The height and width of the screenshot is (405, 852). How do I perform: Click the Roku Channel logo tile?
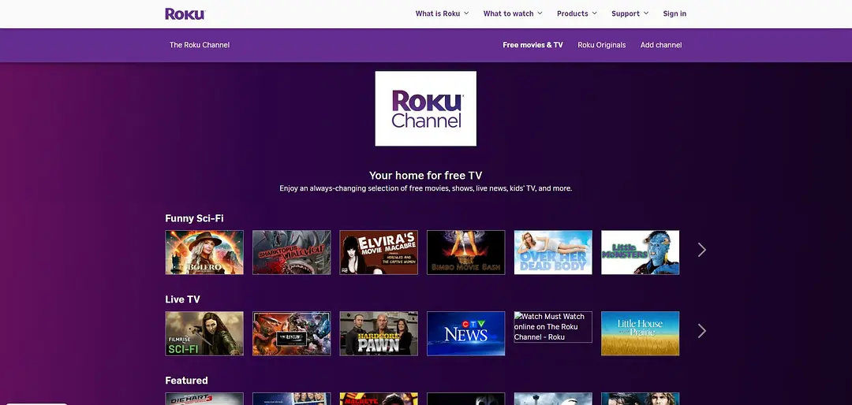pyautogui.click(x=425, y=109)
